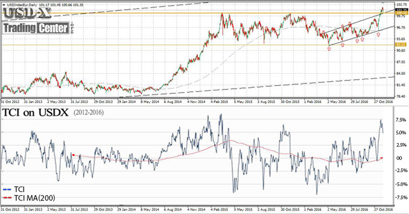
Task: Click the 84.50 price axis label
Action: coord(400,74)
